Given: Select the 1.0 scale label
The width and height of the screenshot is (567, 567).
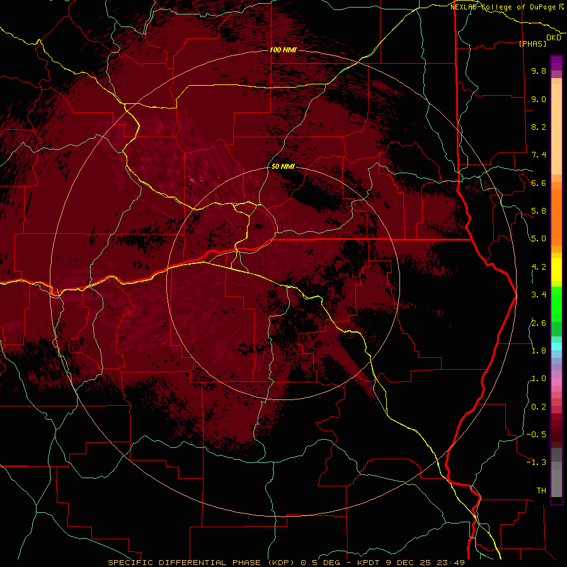Looking at the screenshot, I should [539, 379].
